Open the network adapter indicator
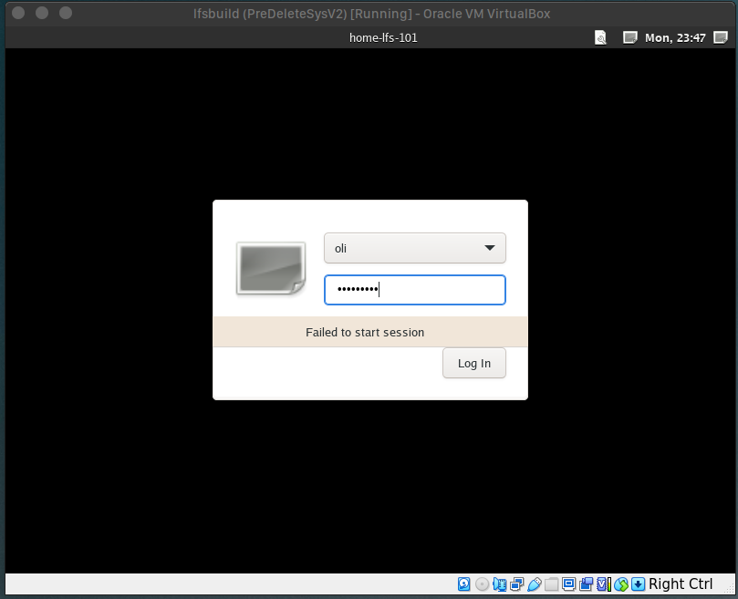Viewport: 738px width, 599px height. pyautogui.click(x=516, y=584)
